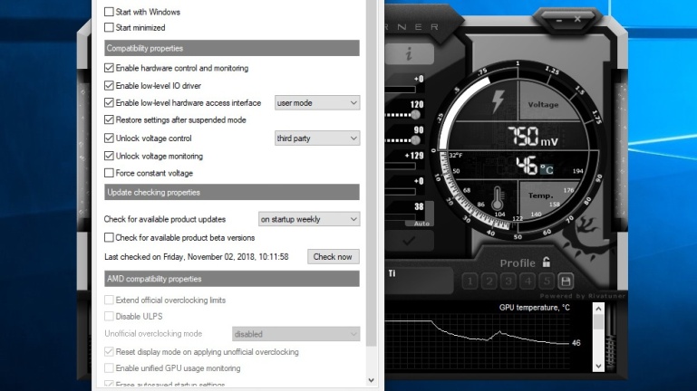697x391 pixels.
Task: Enable Start with Windows
Action: tap(109, 12)
